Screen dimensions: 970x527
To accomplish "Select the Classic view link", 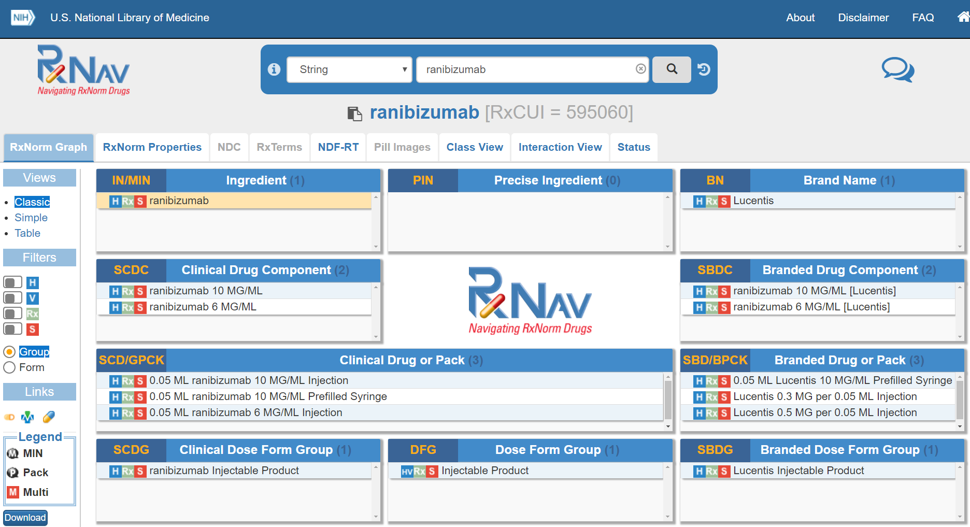I will point(32,202).
